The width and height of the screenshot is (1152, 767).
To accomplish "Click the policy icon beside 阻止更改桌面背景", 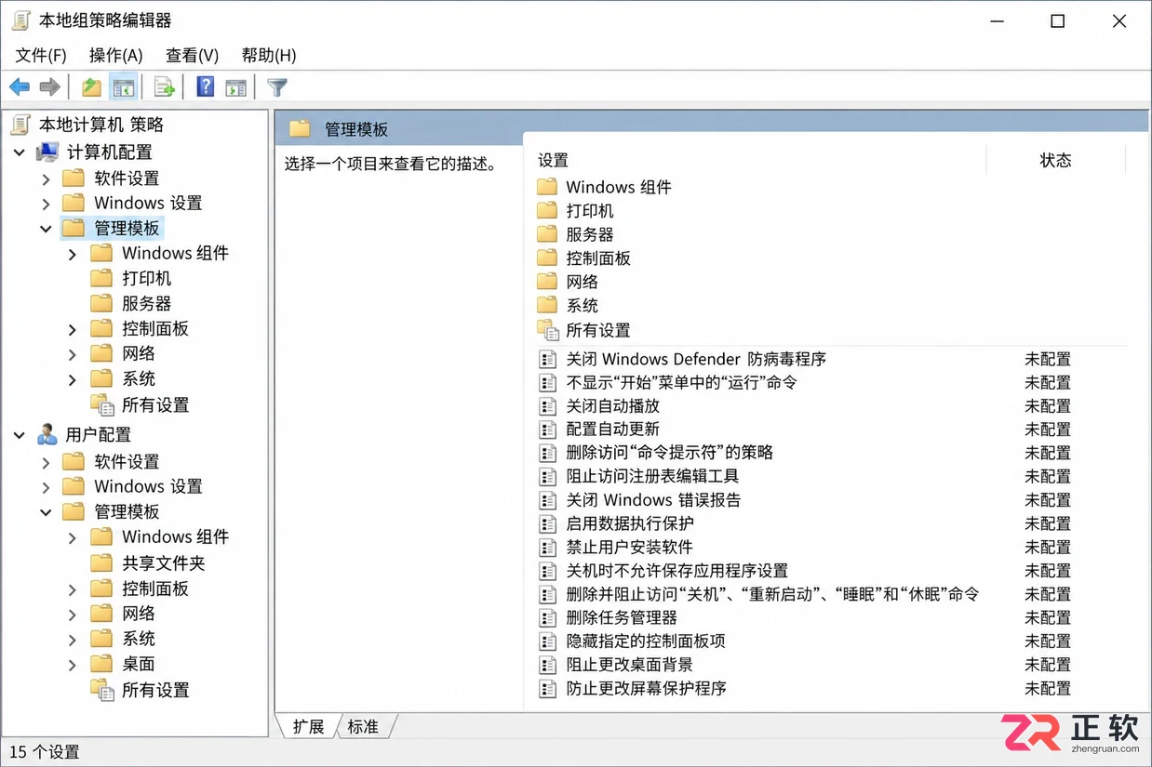I will pos(548,665).
